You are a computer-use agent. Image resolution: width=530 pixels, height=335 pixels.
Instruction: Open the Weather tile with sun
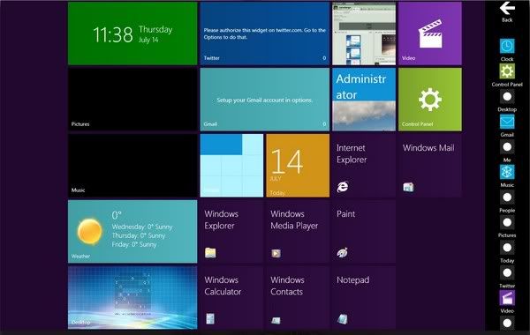pos(132,232)
